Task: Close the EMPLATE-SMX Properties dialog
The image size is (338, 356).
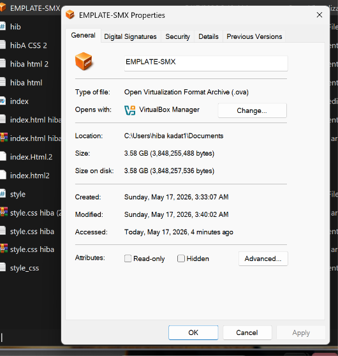Action: (x=320, y=15)
